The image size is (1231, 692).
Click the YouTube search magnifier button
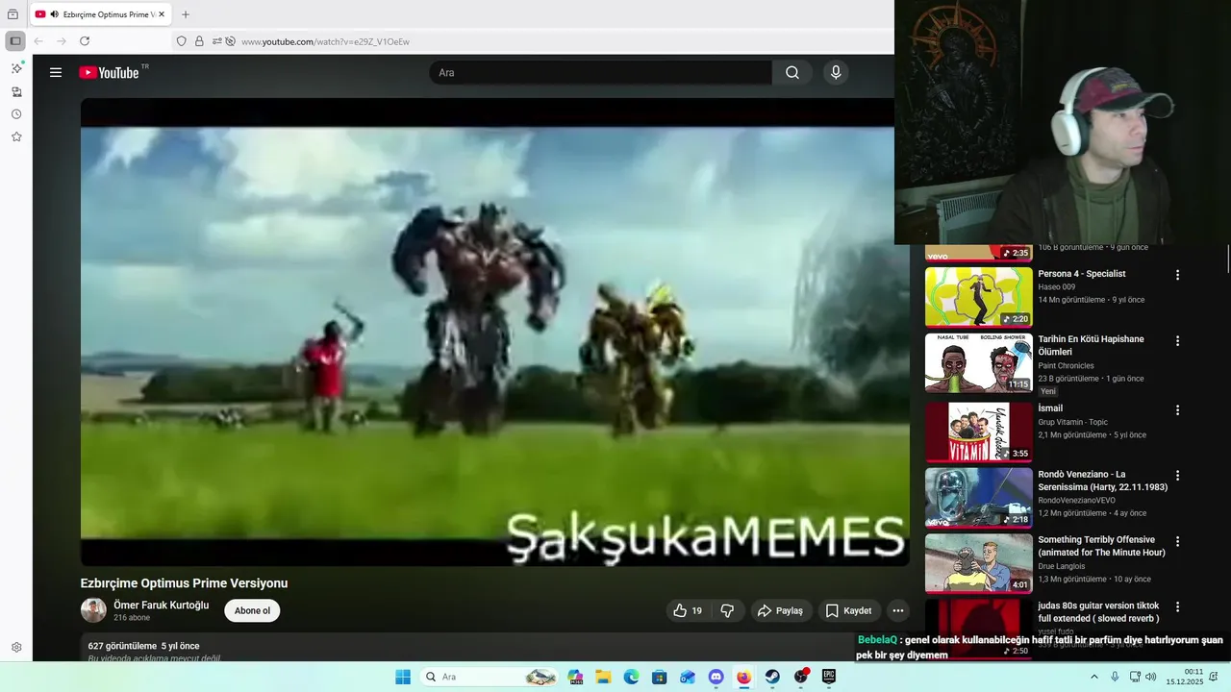point(791,72)
